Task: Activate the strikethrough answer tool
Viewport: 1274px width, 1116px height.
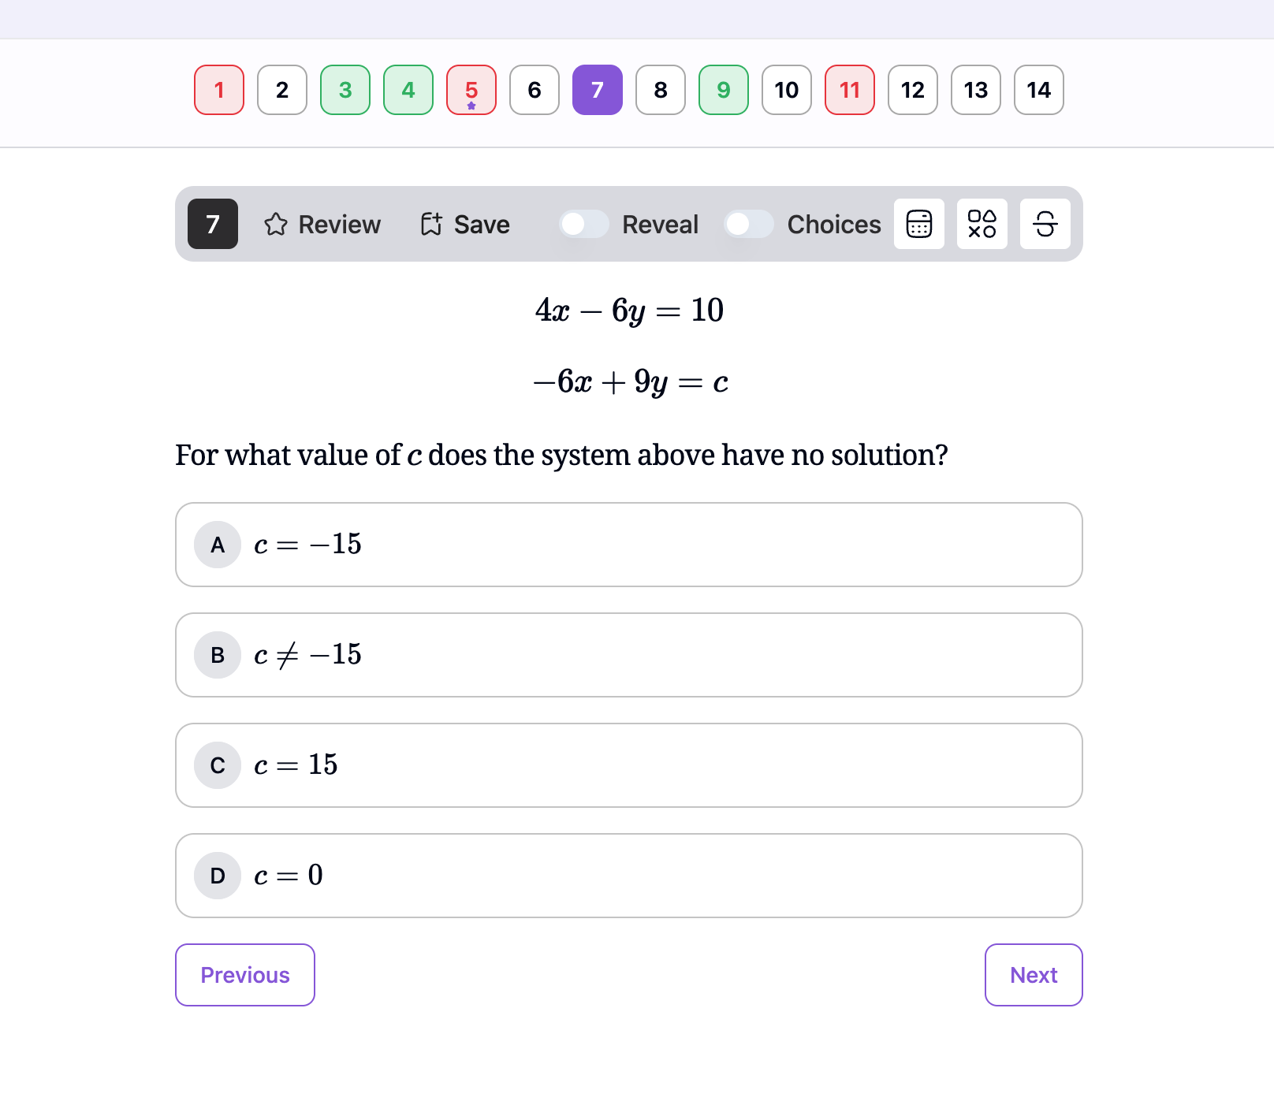Action: 1045,224
